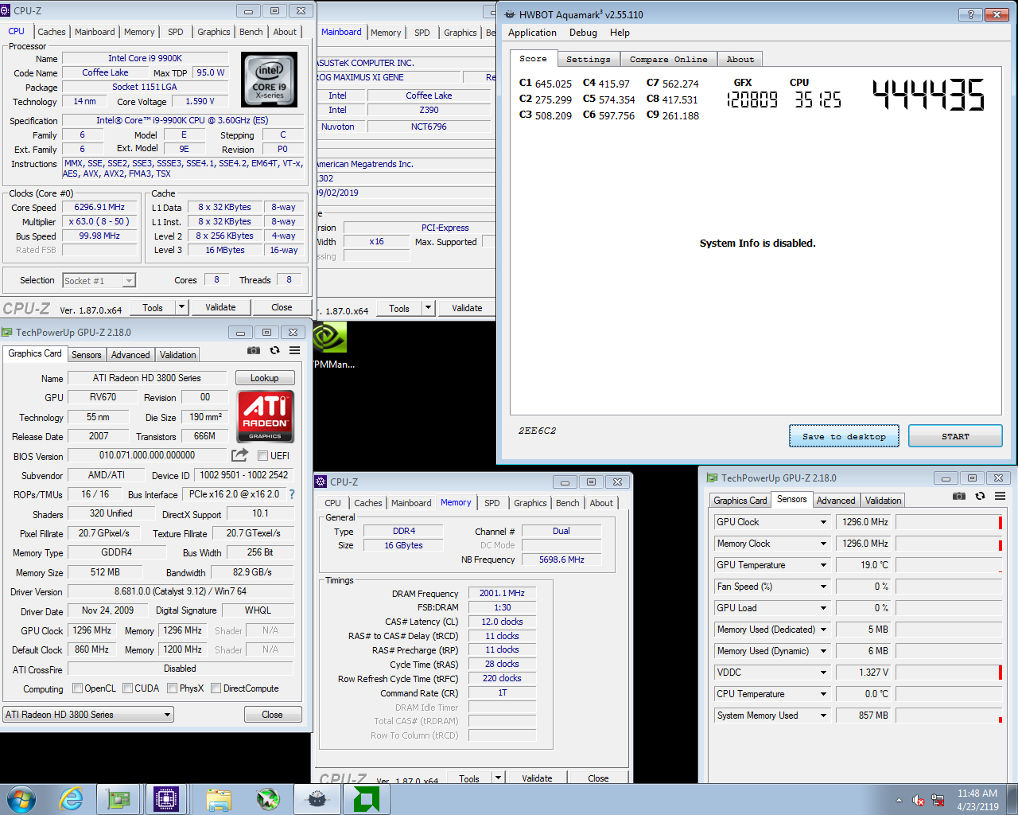Click GPU Name field ATI Radeon HD 3800 Series
Image resolution: width=1018 pixels, height=815 pixels.
click(147, 378)
